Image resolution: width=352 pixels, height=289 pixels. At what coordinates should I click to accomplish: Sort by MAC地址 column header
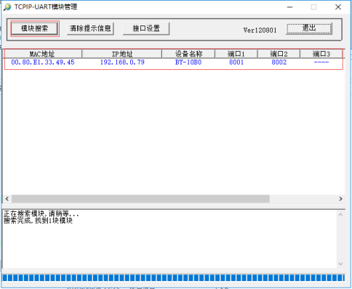click(x=42, y=54)
